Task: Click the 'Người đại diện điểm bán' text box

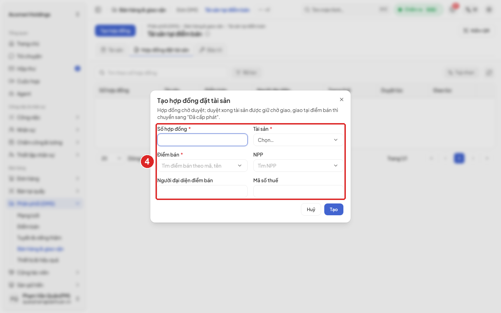Action: click(x=202, y=191)
